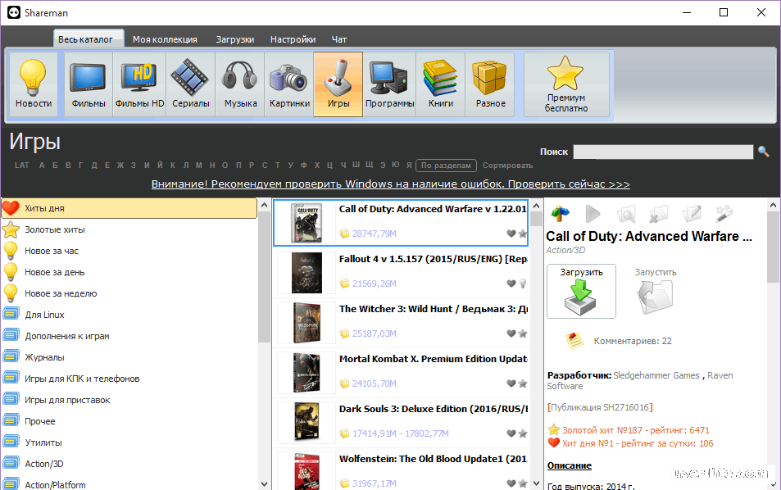Click the search magnifier icon
Image resolution: width=781 pixels, height=490 pixels.
pos(763,152)
